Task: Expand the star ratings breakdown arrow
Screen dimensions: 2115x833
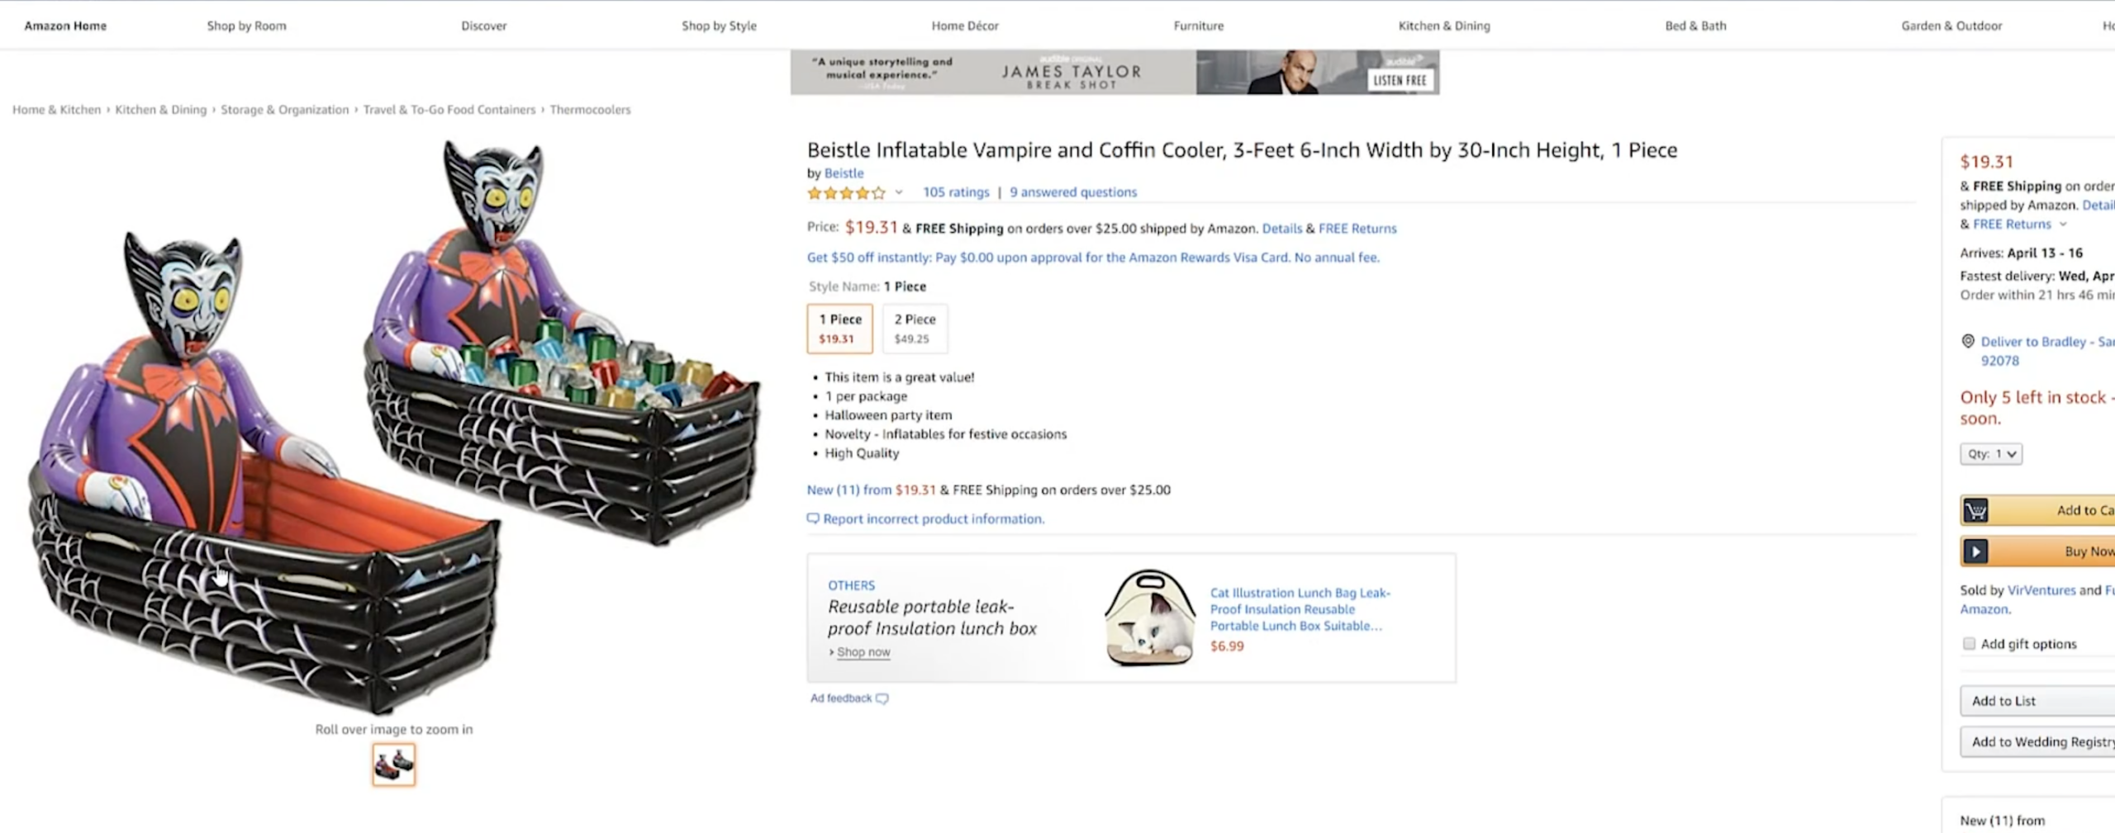Action: tap(899, 193)
